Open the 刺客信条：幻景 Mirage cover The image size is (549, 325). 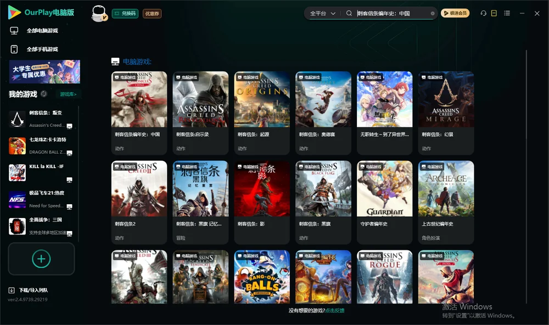coord(446,99)
